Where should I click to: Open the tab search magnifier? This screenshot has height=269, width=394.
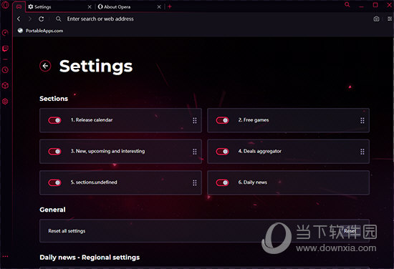(x=347, y=4)
